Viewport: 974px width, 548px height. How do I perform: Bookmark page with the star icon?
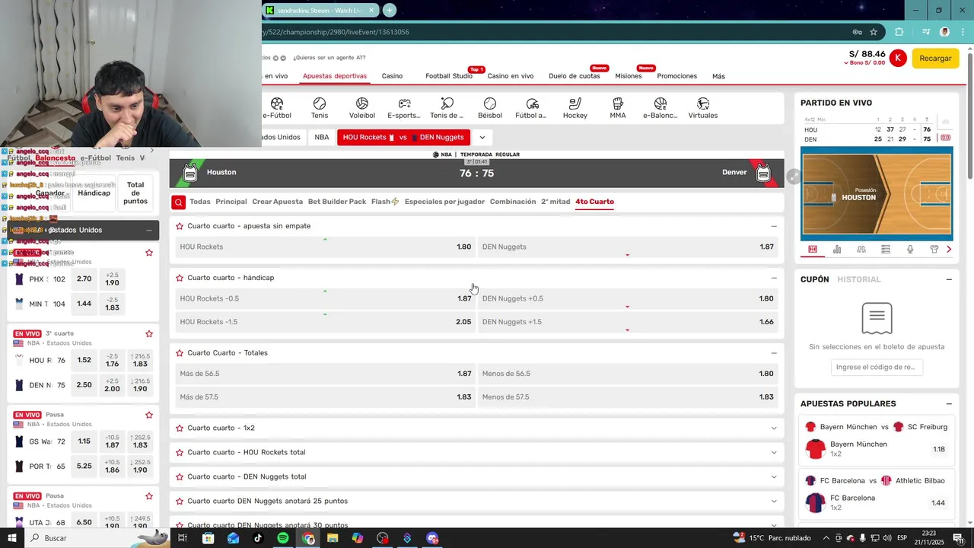tap(874, 32)
